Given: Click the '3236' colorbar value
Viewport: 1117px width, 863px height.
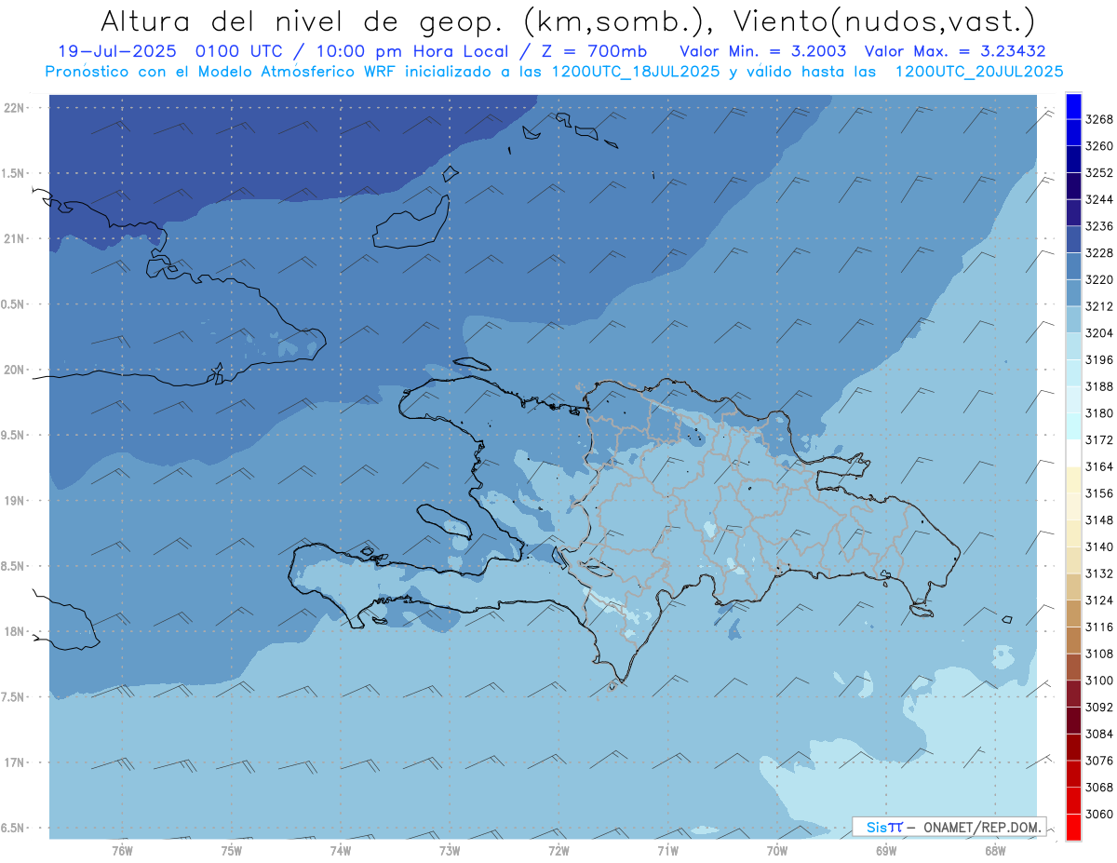Looking at the screenshot, I should pyautogui.click(x=1099, y=226).
